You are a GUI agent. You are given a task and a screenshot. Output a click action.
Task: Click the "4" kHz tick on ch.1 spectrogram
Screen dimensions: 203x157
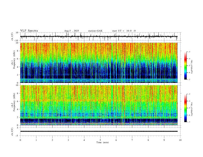[x=18, y=67]
